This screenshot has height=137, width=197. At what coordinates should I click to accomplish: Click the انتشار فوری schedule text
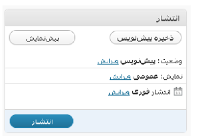151,92
